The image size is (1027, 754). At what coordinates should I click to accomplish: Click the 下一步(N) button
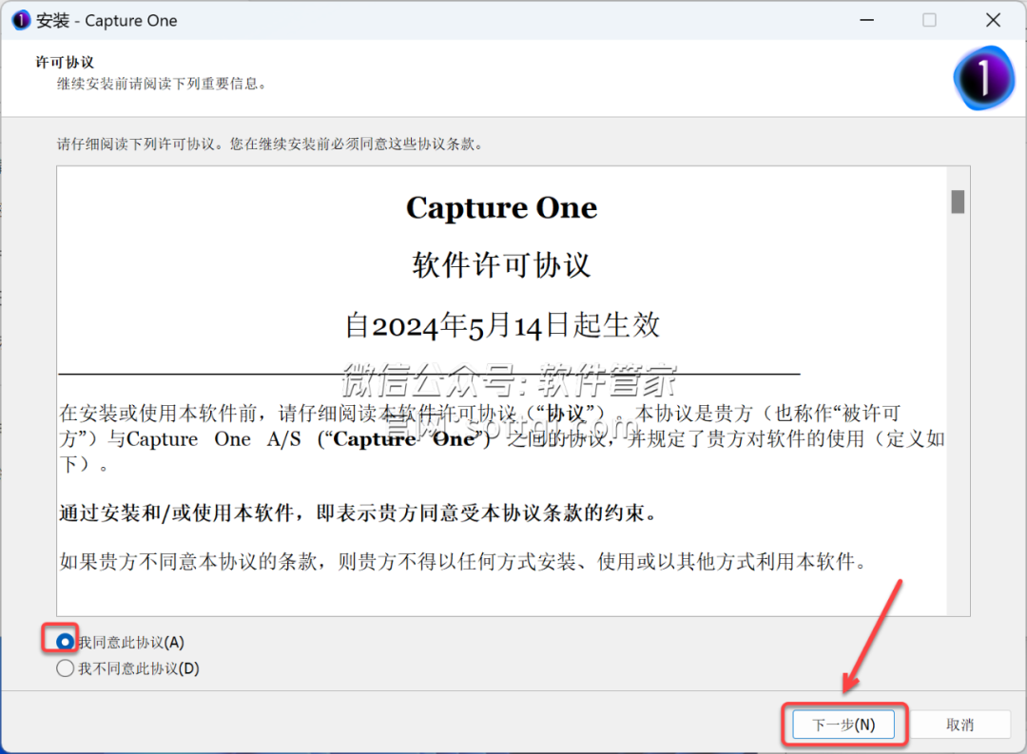tap(843, 725)
